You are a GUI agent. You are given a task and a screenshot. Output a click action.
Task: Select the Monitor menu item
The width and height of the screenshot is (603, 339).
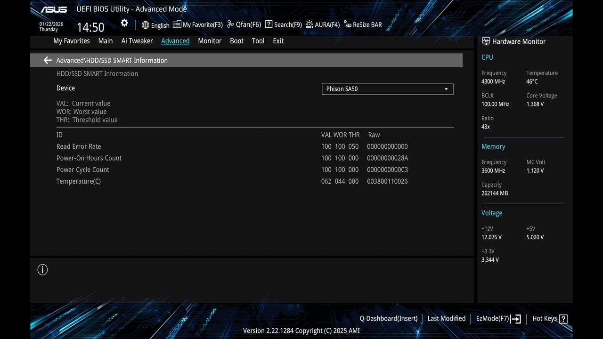(210, 41)
